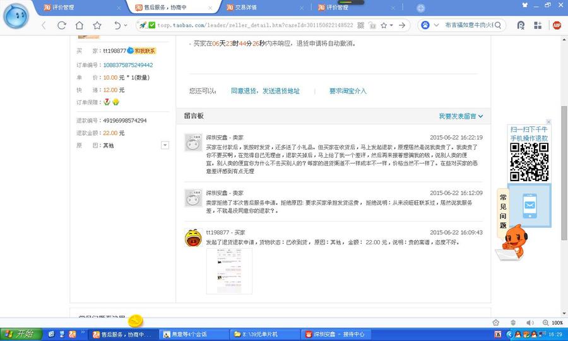Open 无意等4个会话 taskbar item
The image size is (568, 341).
(x=194, y=334)
